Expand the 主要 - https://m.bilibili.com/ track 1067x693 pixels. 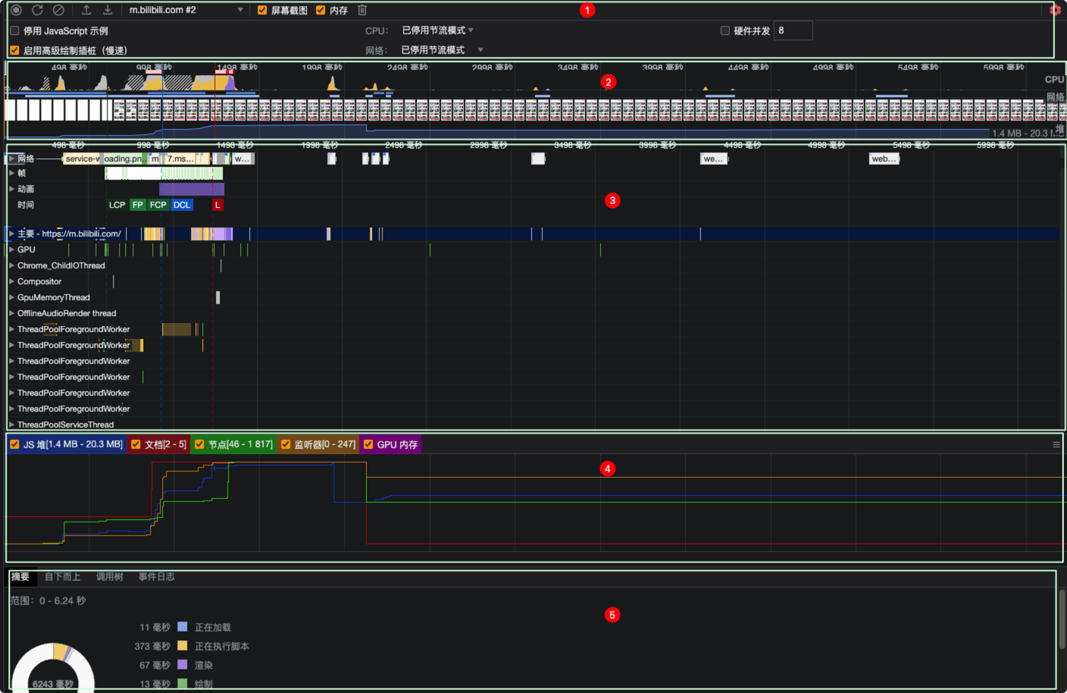pyautogui.click(x=11, y=234)
